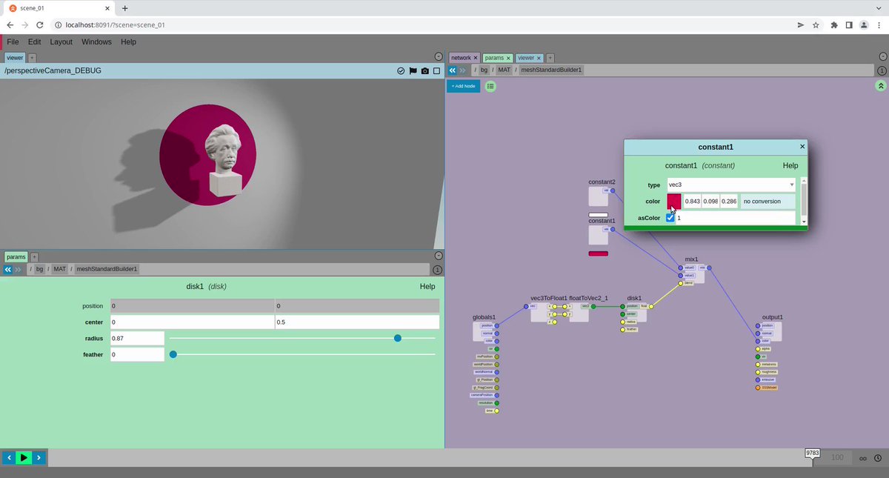Add a tab beside left viewer tab

point(32,57)
